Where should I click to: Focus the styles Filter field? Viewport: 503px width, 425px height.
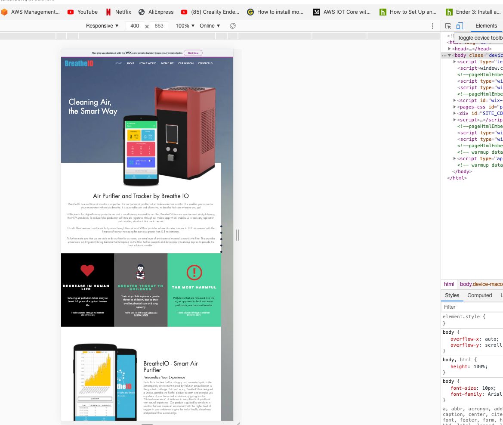coord(472,307)
